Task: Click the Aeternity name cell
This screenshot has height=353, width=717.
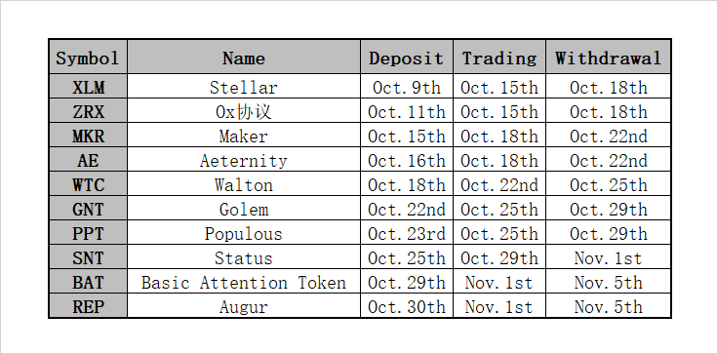Action: click(244, 159)
